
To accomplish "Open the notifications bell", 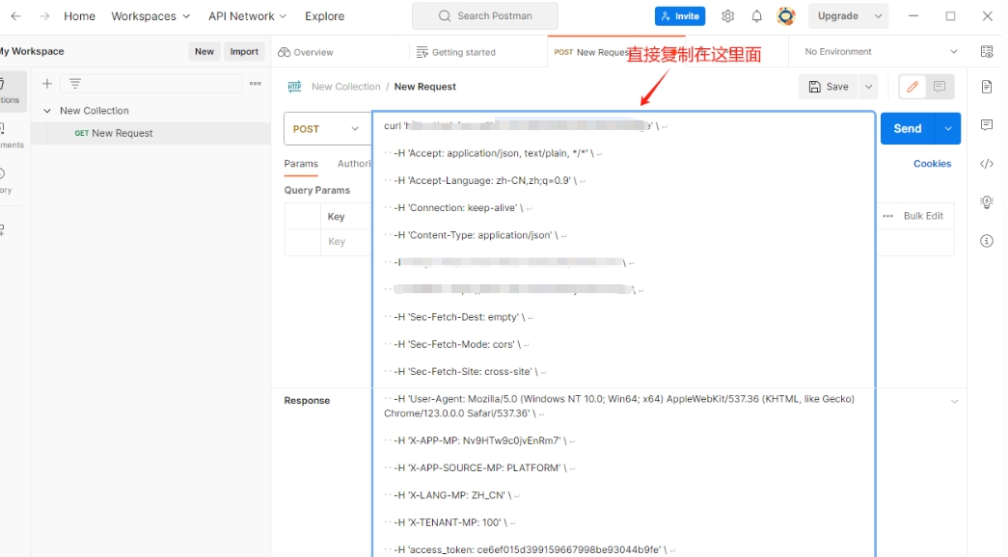I will [757, 16].
